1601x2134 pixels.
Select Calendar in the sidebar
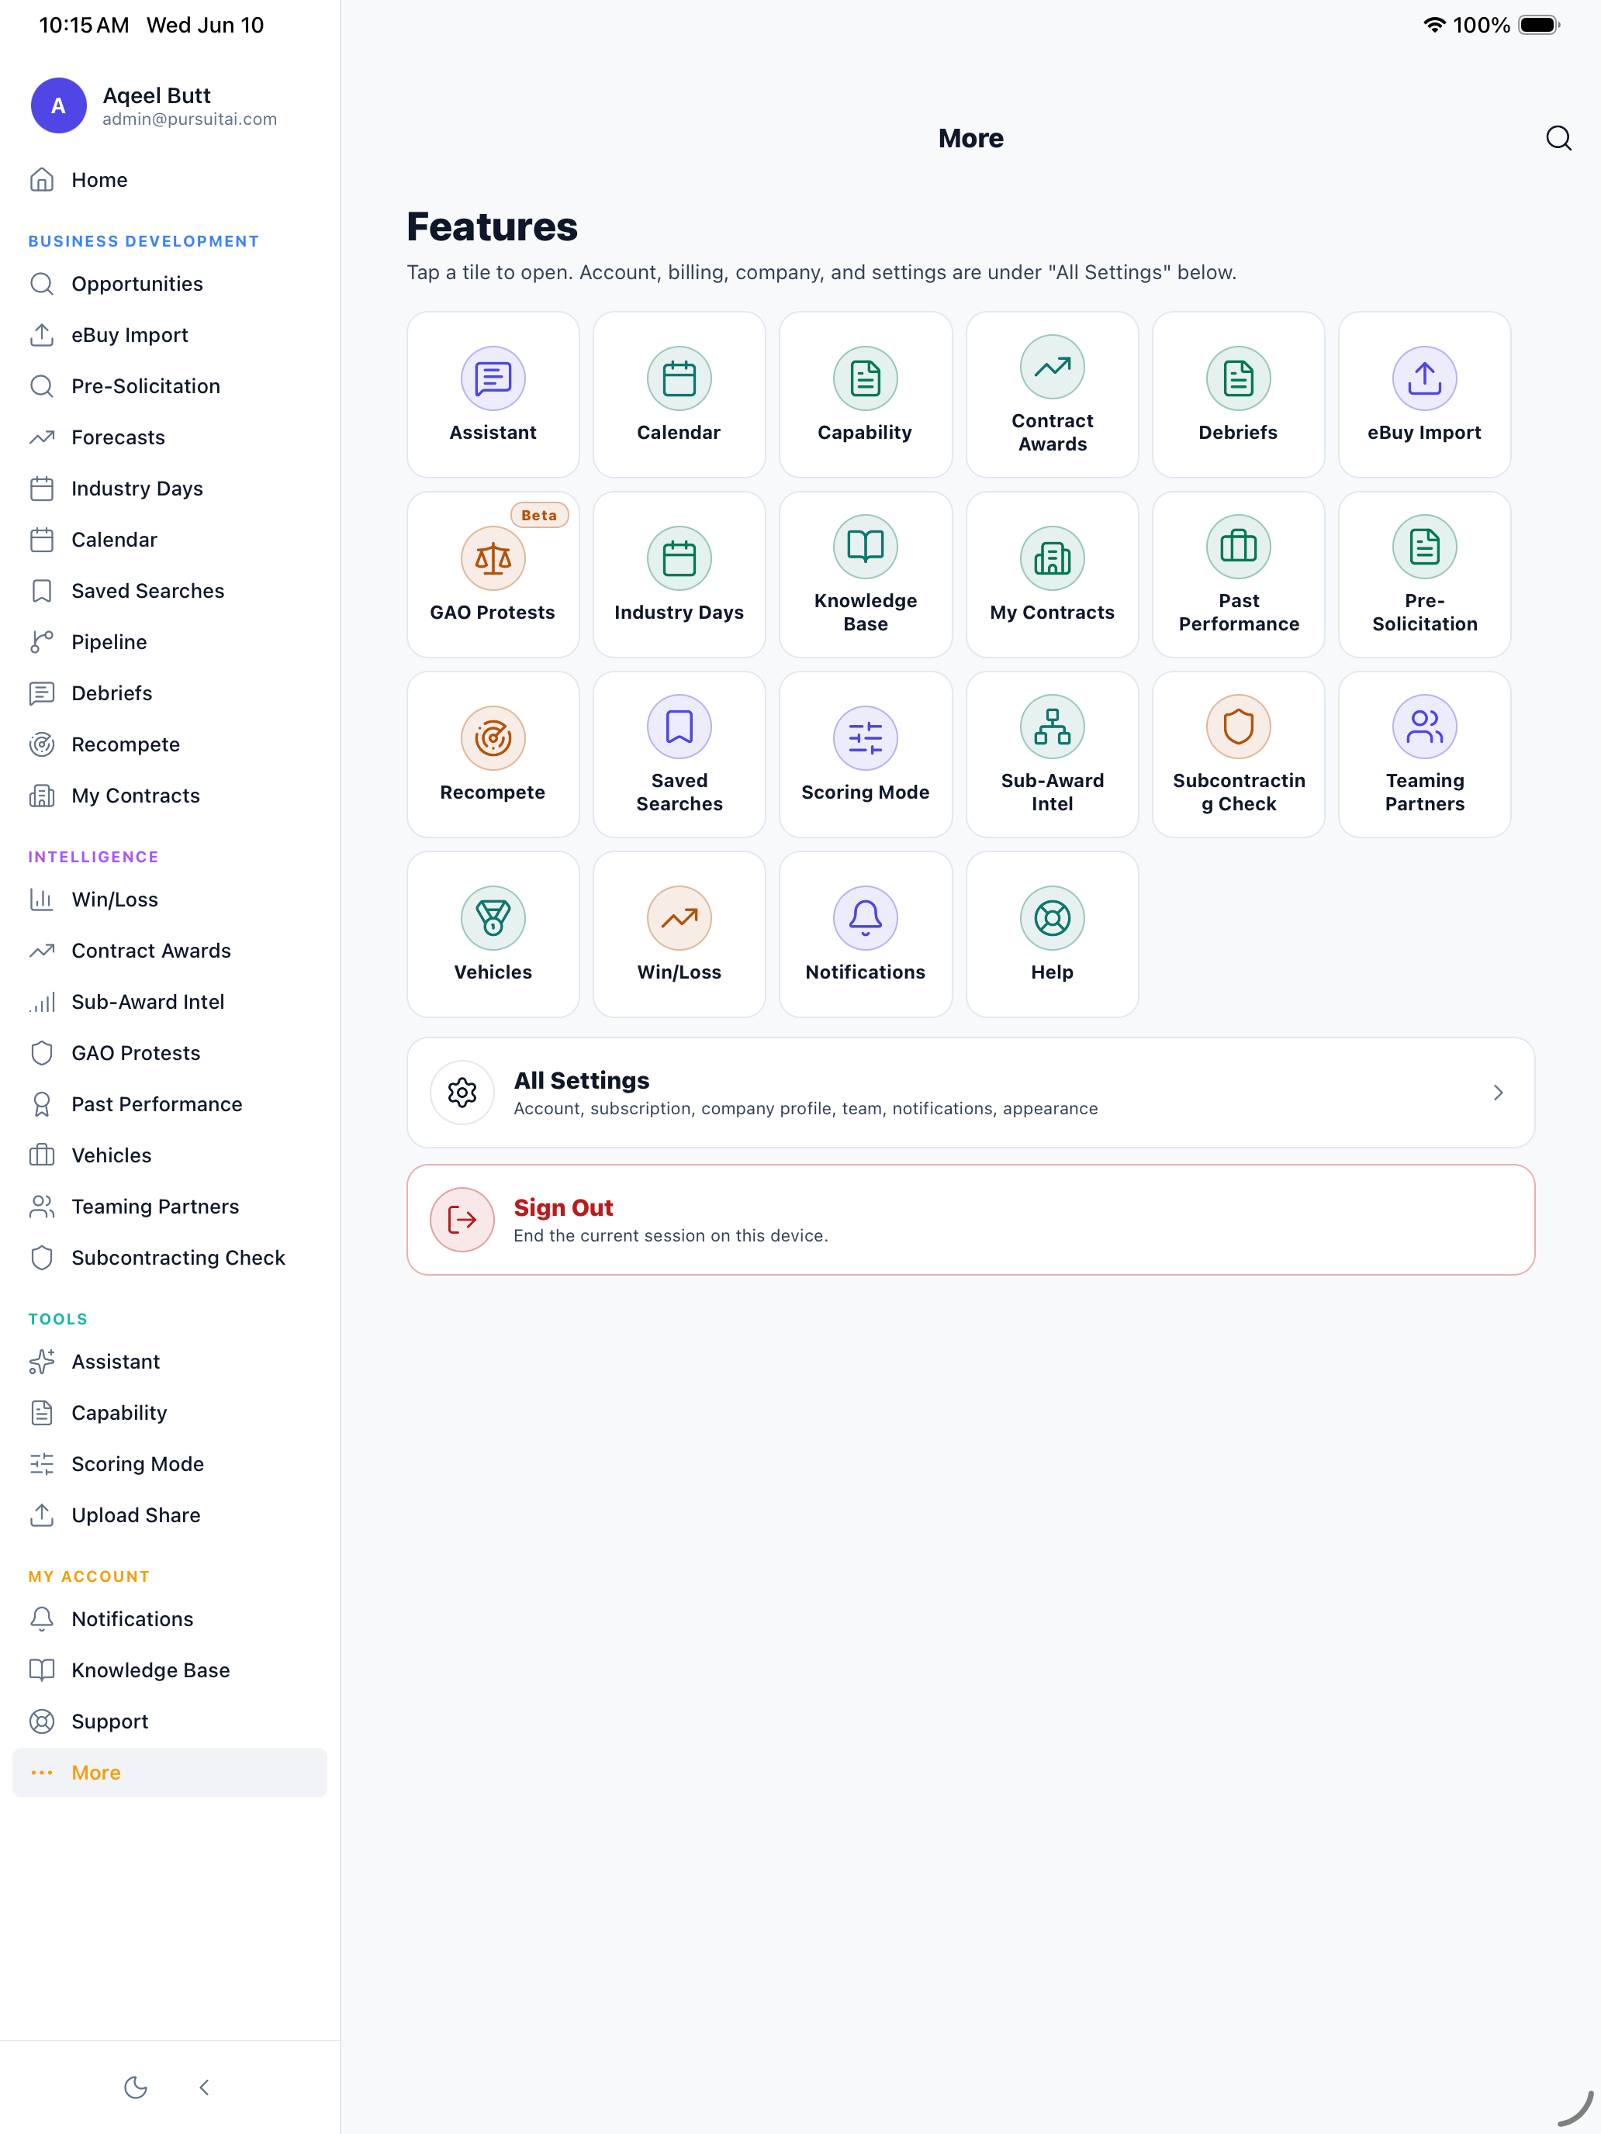(x=169, y=539)
